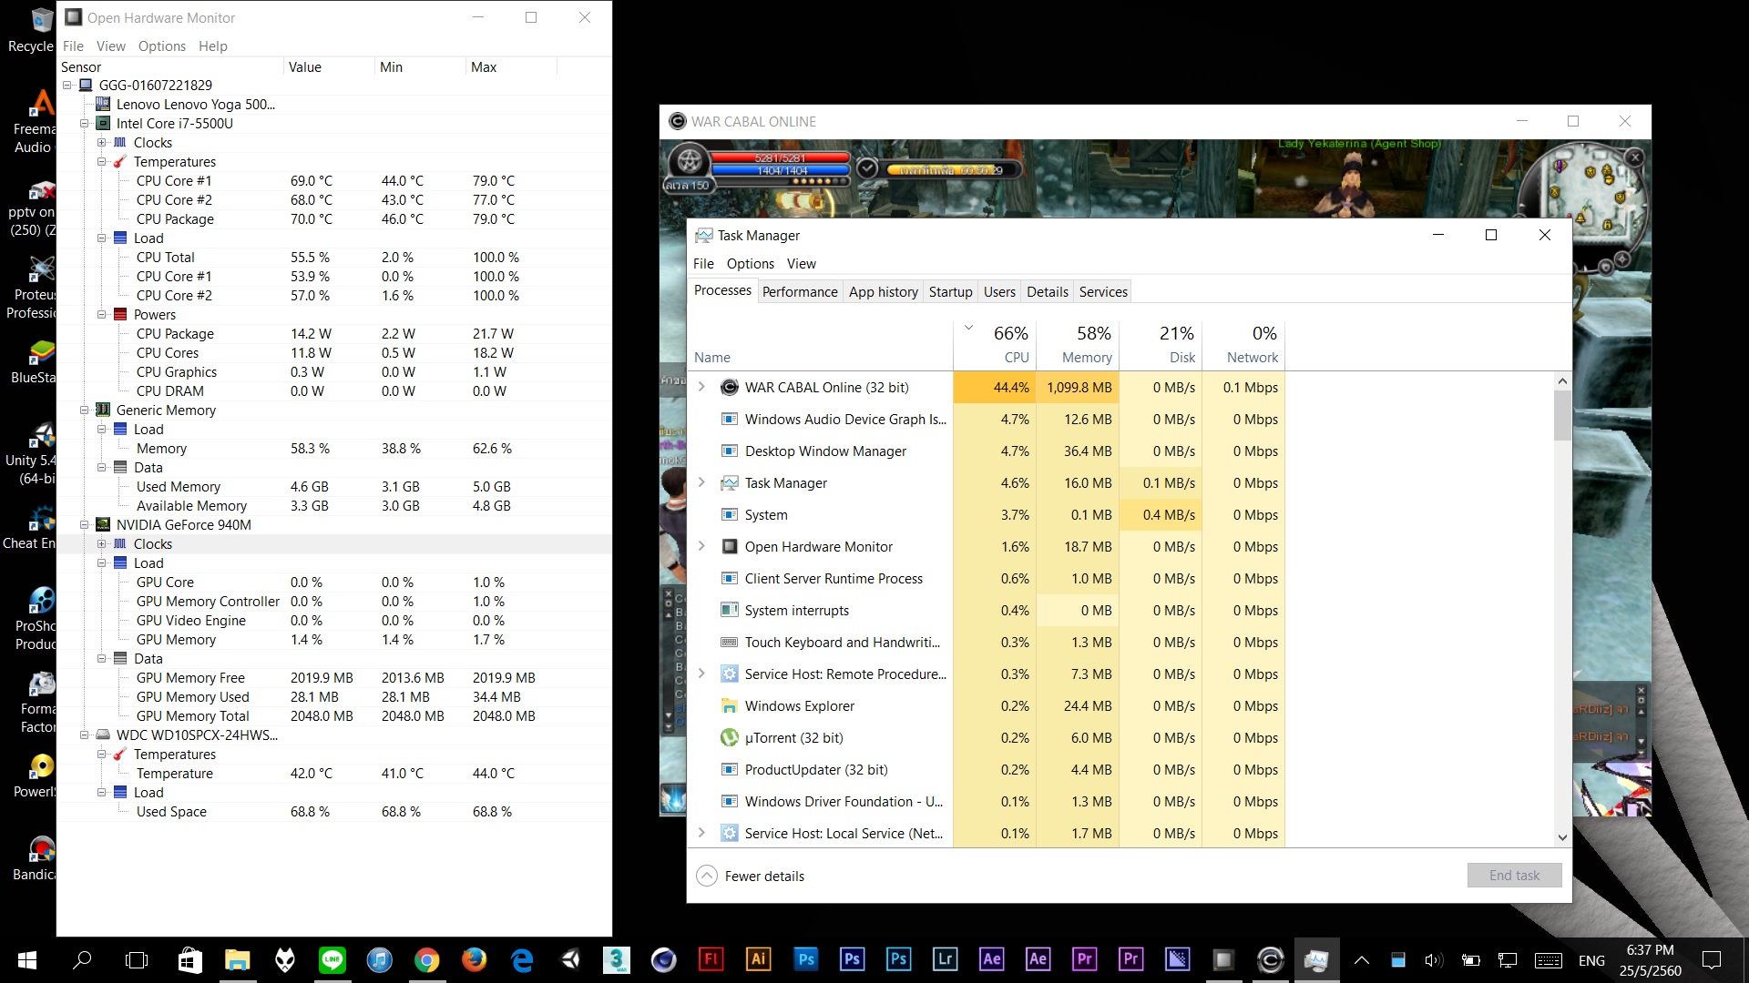
Task: Click the Task View button
Action: (137, 959)
